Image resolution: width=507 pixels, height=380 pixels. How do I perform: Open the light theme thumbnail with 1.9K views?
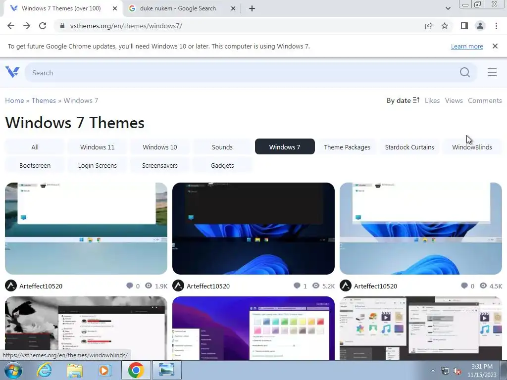pos(86,229)
